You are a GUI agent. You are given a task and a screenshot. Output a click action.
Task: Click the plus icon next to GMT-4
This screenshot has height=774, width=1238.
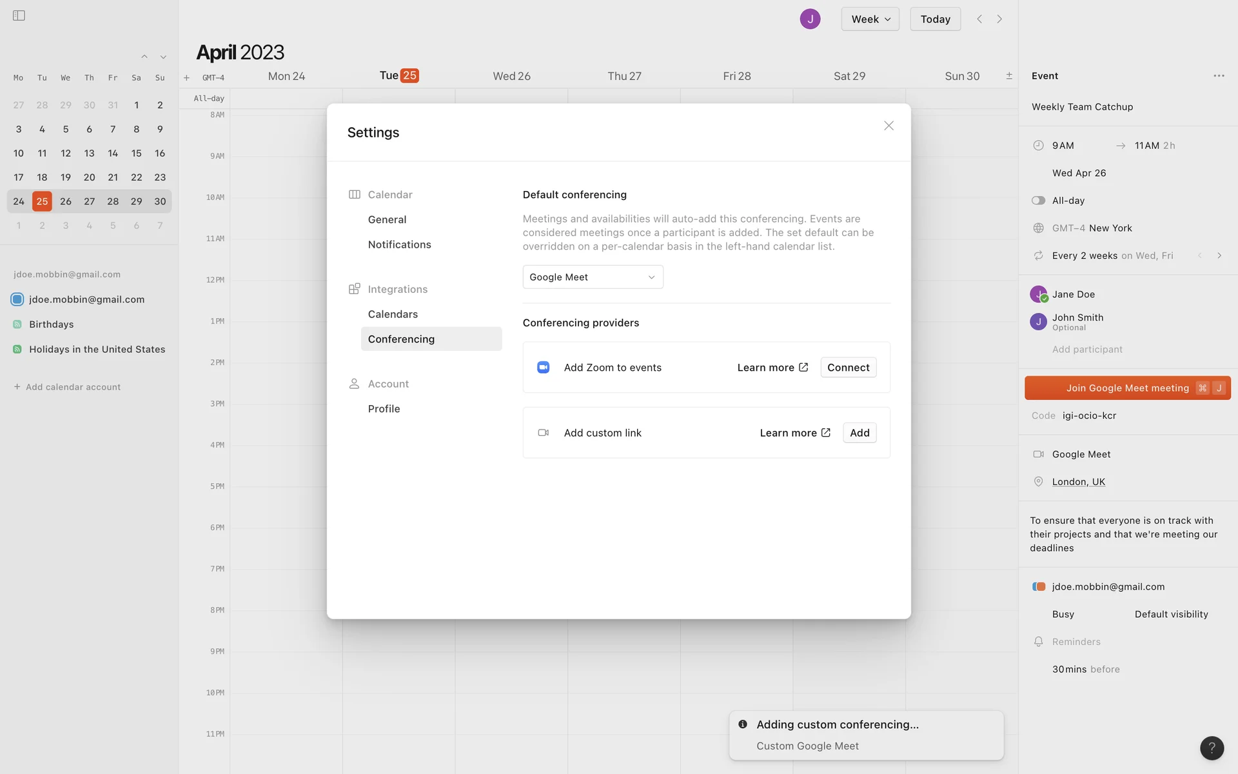pyautogui.click(x=186, y=77)
